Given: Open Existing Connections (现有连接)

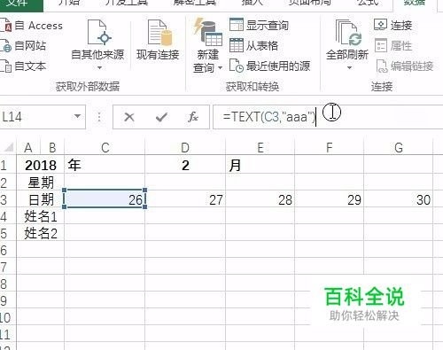Looking at the screenshot, I should coord(158,40).
